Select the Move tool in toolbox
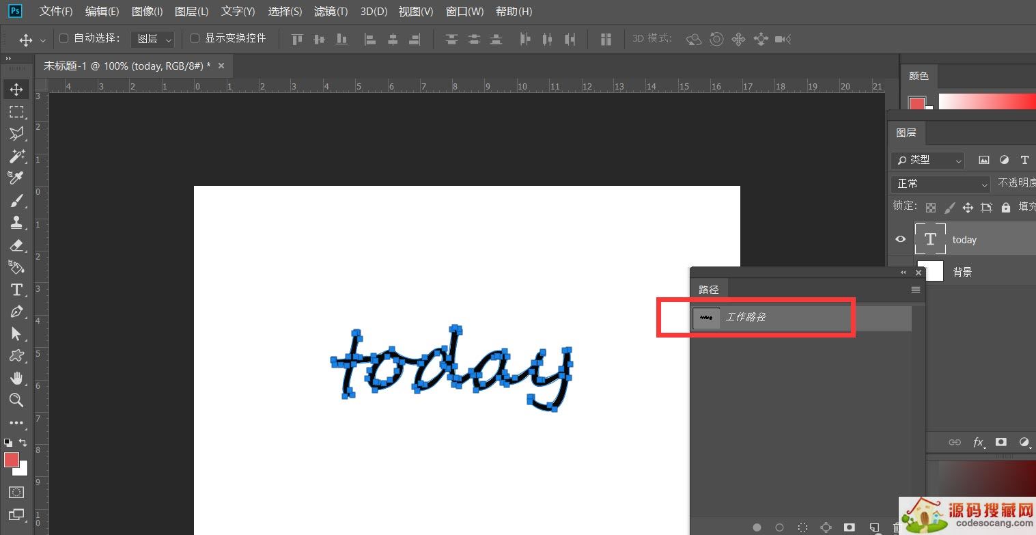This screenshot has height=535, width=1036. (x=16, y=90)
